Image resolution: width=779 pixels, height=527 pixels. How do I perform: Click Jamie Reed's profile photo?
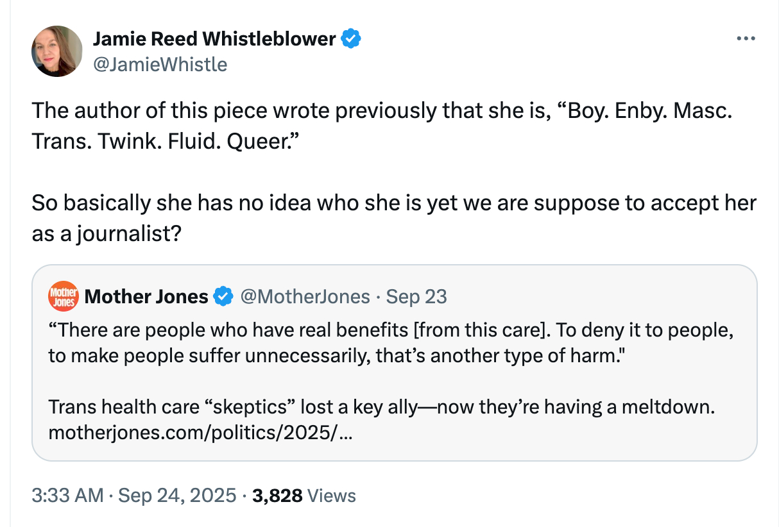[x=57, y=51]
